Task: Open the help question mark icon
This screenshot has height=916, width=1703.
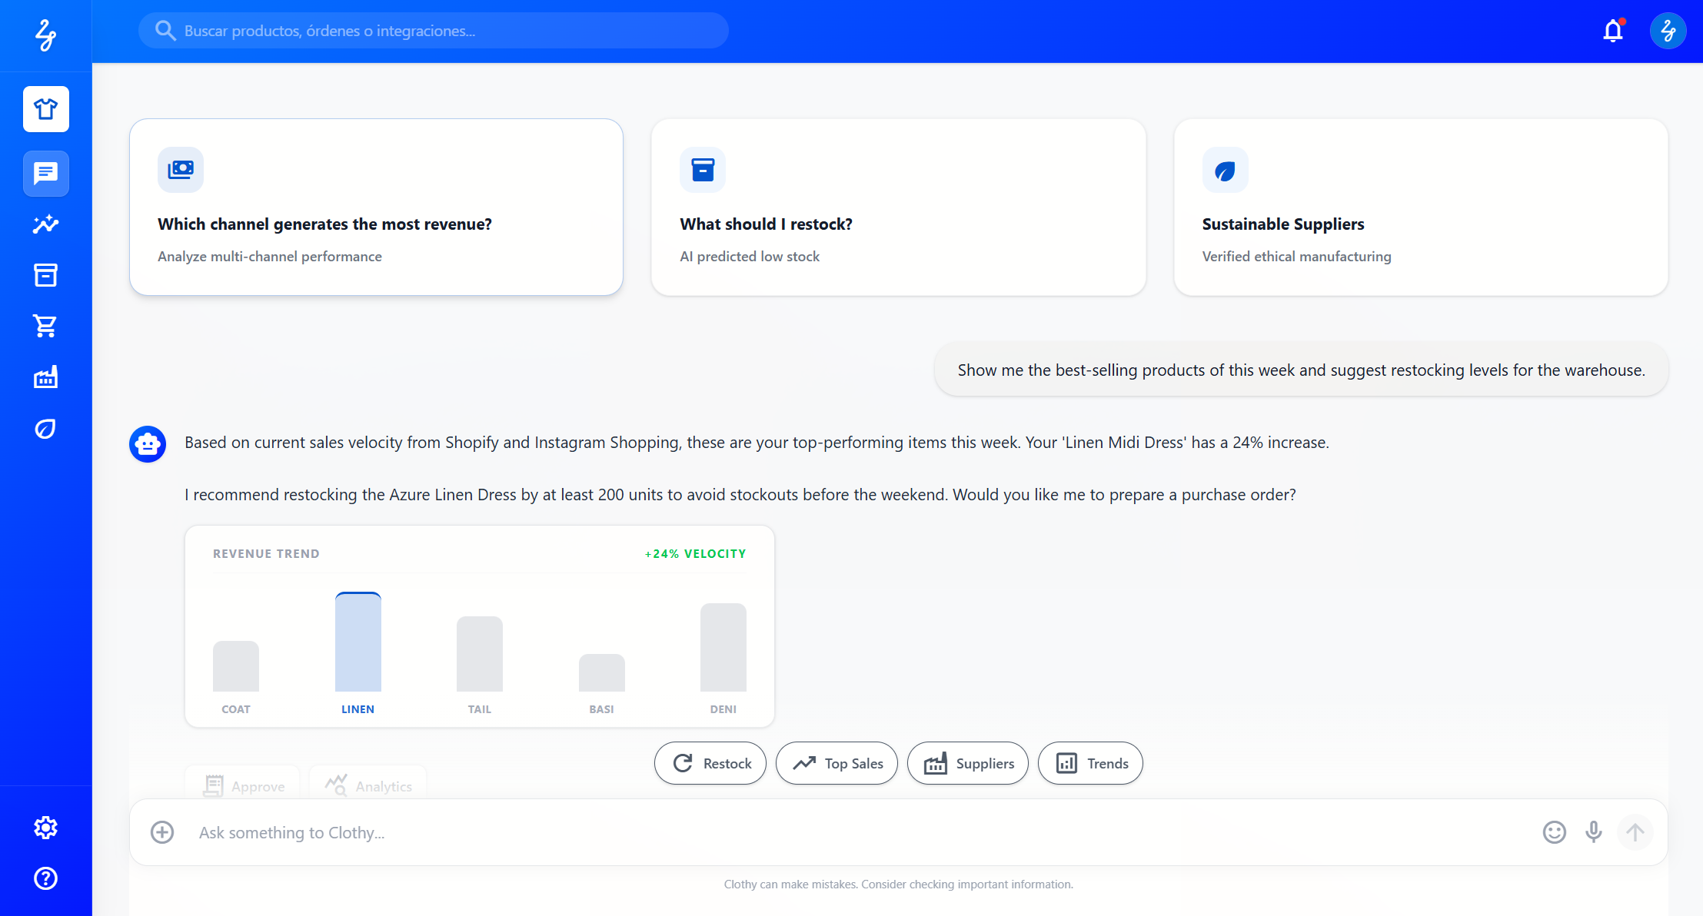Action: click(x=45, y=878)
